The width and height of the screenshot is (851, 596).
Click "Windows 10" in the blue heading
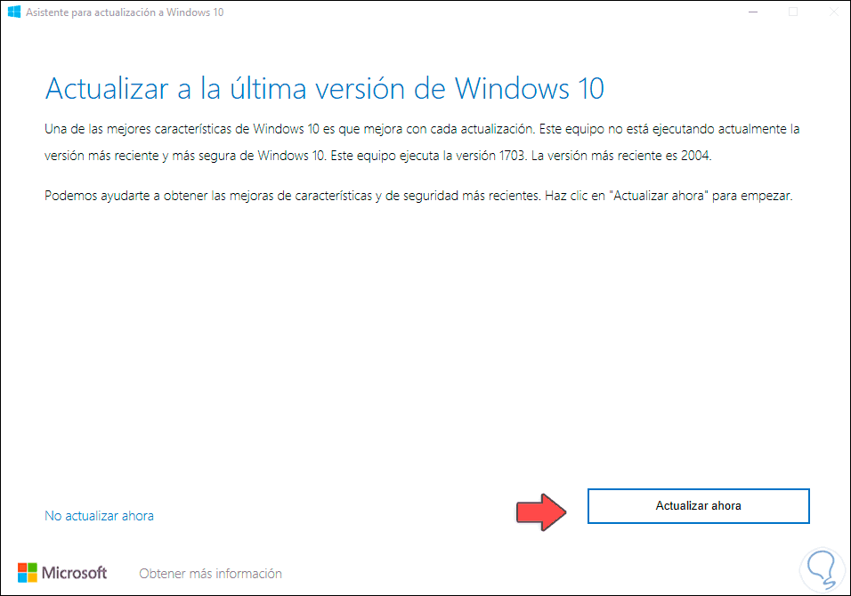tap(529, 88)
